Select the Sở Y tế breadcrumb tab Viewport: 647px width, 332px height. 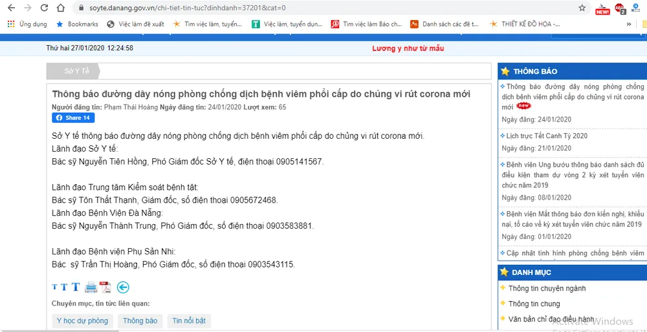coord(76,71)
